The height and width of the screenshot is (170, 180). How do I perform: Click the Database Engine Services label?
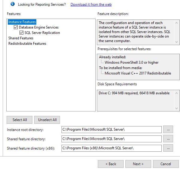tap(39, 27)
